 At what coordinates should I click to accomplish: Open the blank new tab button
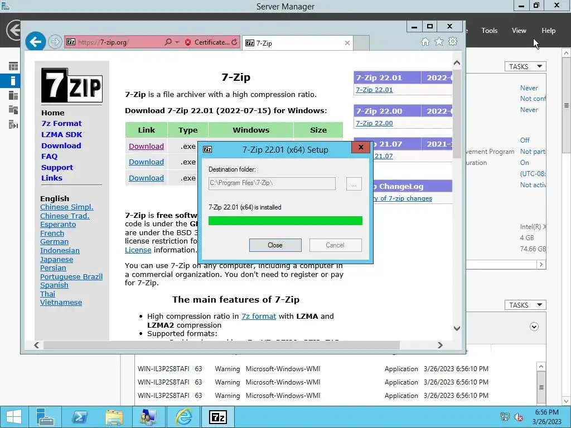coord(361,43)
